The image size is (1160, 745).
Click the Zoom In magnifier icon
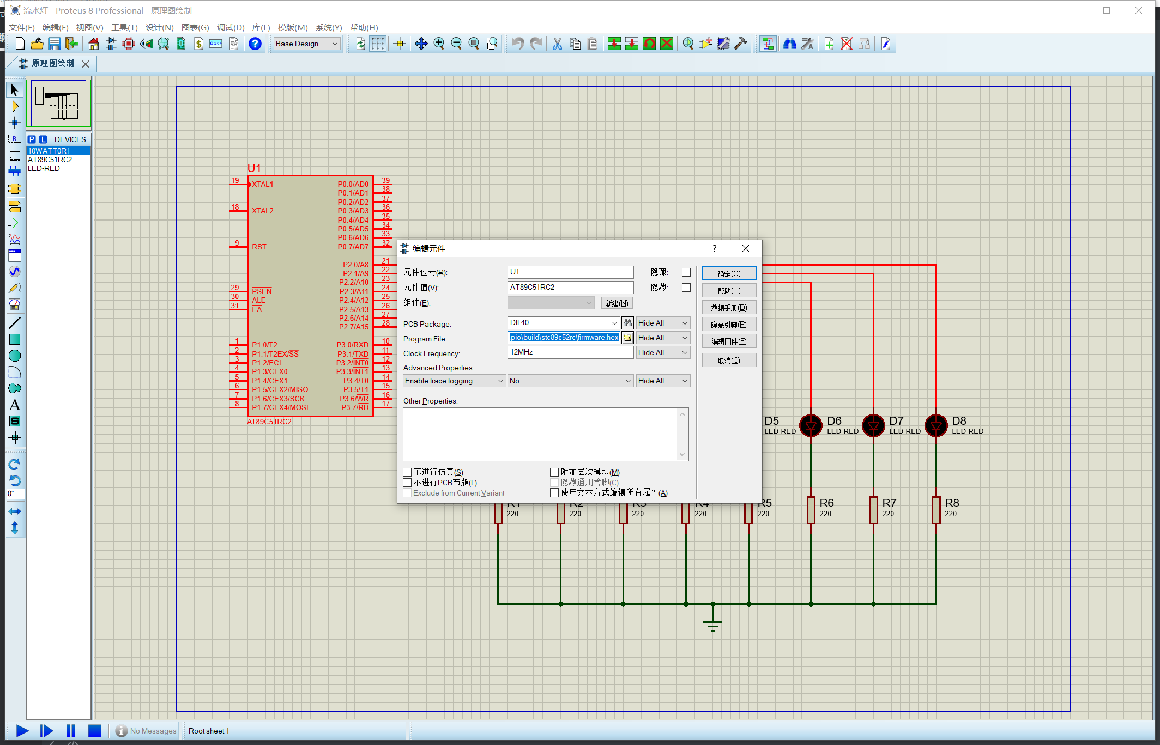point(439,44)
